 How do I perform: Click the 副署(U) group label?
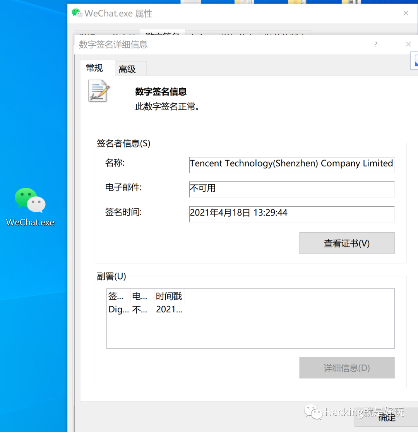click(111, 276)
